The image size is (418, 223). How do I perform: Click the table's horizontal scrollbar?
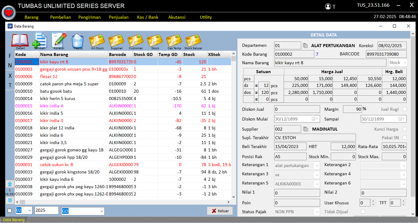(x=123, y=202)
